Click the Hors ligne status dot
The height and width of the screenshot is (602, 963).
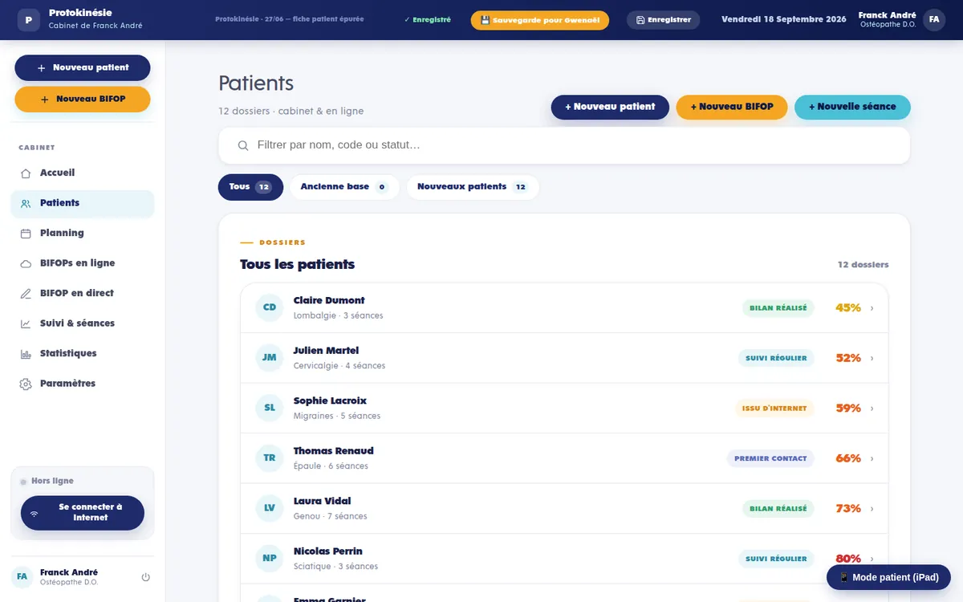(23, 481)
